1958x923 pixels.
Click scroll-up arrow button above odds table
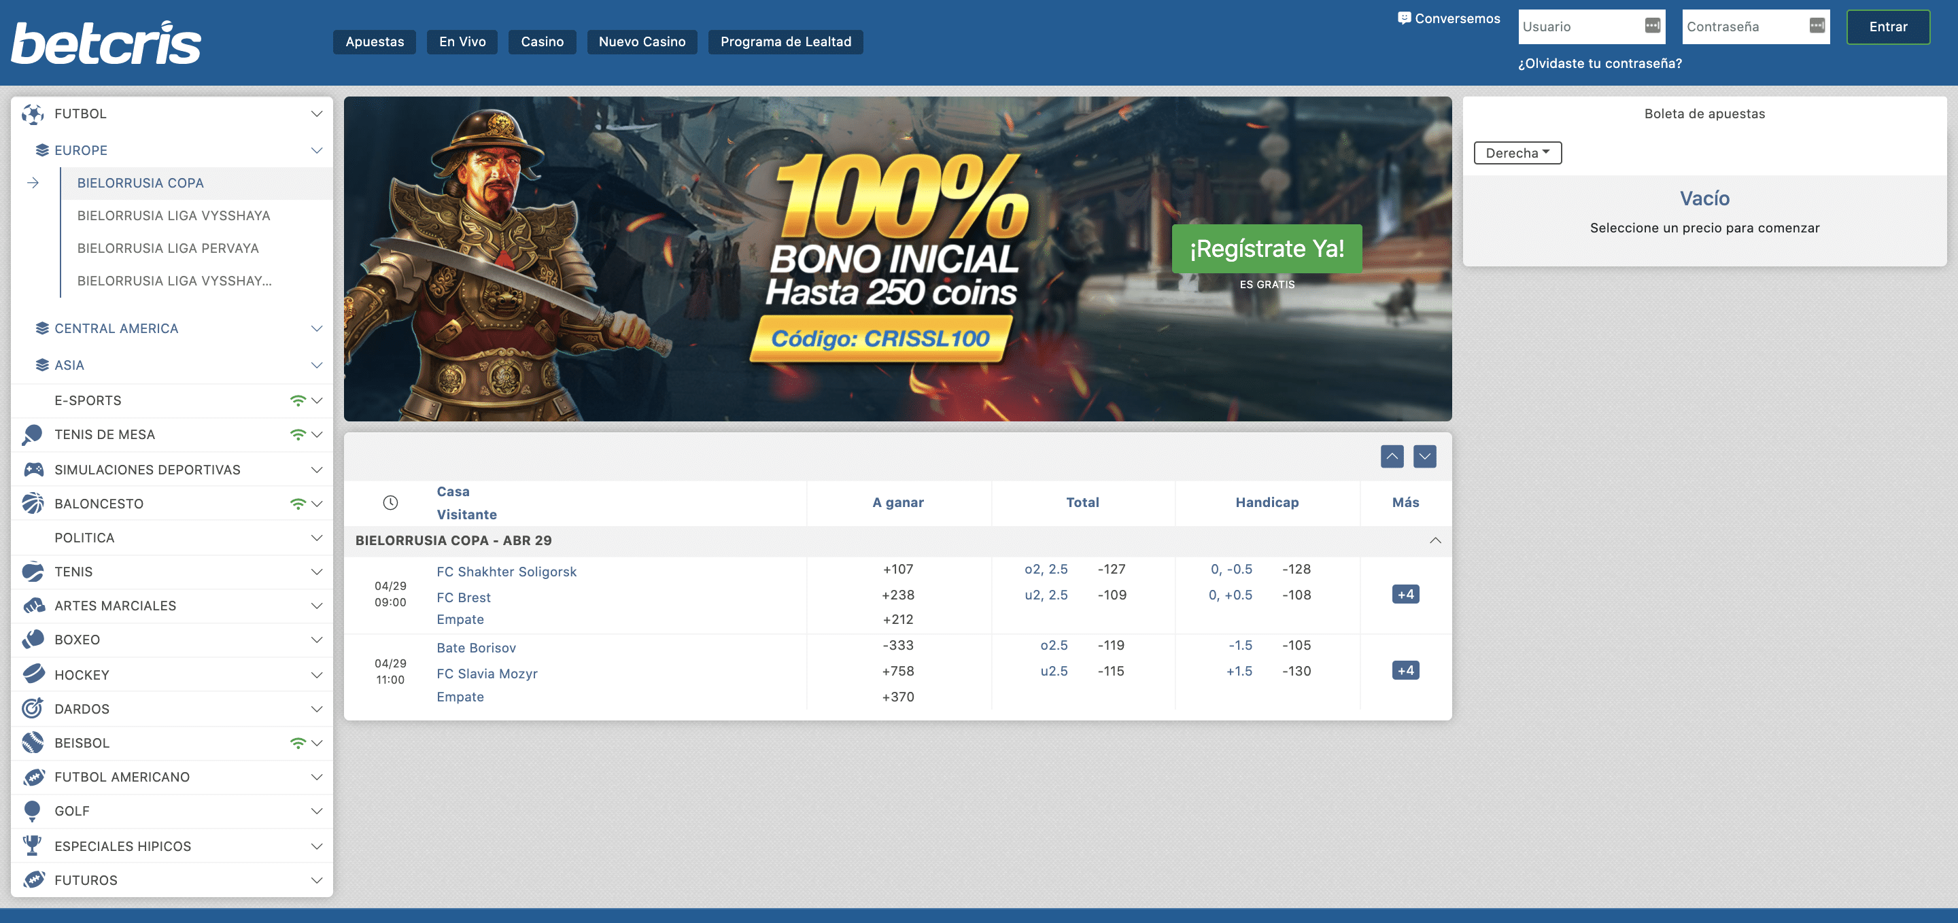1392,457
